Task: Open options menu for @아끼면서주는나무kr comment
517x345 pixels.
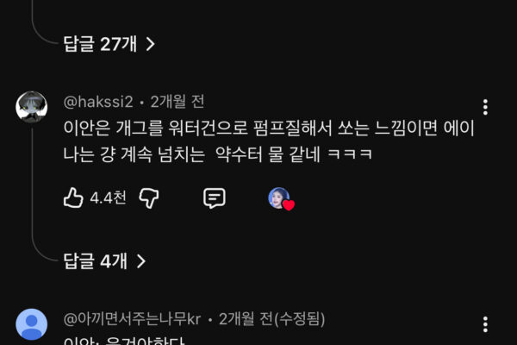Action: (x=485, y=324)
